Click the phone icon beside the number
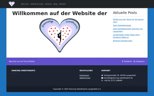The image size is (154, 96). (x=102, y=81)
